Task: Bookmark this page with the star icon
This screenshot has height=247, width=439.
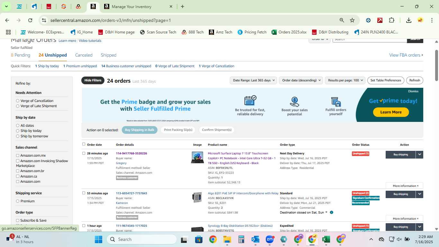Action: point(352,20)
